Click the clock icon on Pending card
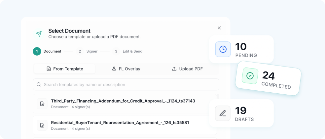The width and height of the screenshot is (325, 139). [x=223, y=49]
